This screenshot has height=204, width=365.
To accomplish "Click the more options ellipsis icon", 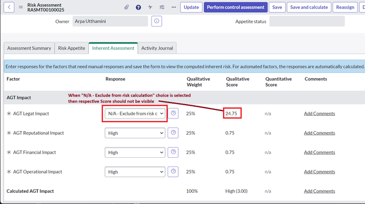I will 173,7.
